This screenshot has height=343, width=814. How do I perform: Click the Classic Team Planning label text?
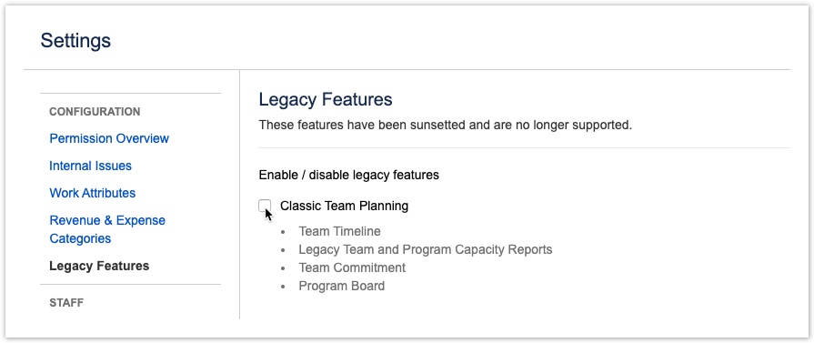[344, 206]
